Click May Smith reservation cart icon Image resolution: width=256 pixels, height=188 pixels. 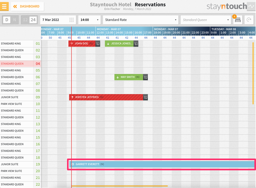pyautogui.click(x=146, y=77)
